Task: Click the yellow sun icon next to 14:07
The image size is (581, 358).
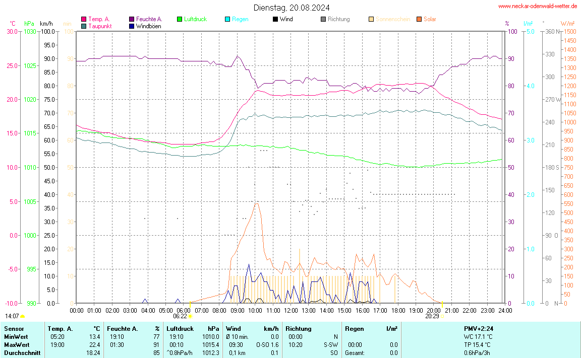Action: click(22, 316)
